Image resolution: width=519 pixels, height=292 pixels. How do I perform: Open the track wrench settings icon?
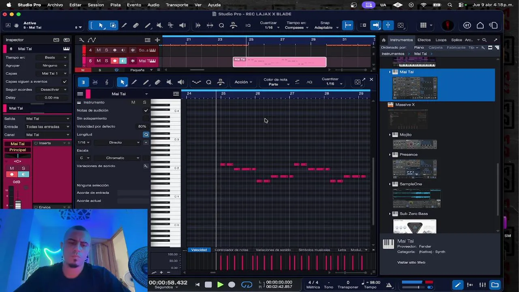(x=81, y=40)
